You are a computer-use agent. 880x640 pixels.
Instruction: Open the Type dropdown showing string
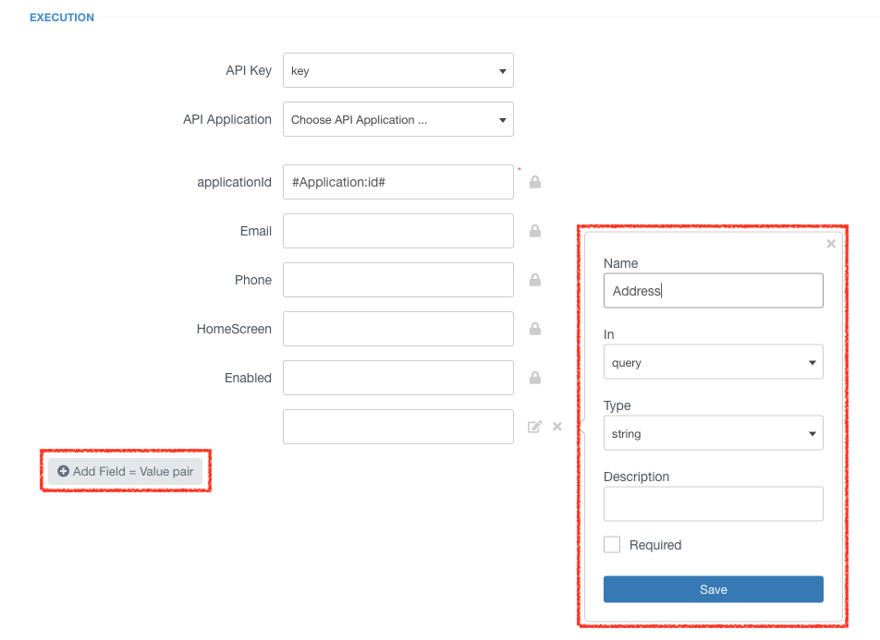point(714,433)
